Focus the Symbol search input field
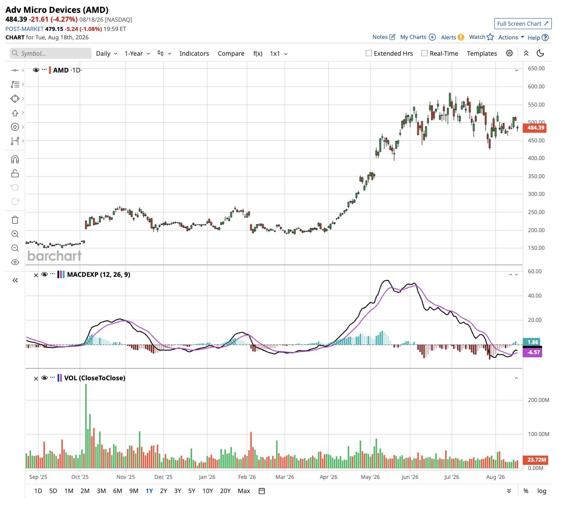 [x=50, y=54]
